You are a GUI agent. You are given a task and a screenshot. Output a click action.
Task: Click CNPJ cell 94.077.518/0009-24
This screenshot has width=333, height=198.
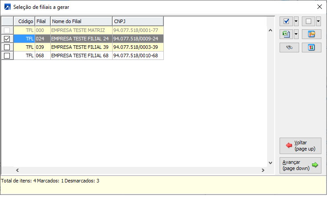(x=138, y=39)
